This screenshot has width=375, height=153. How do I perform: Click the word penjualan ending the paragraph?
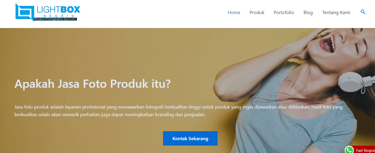pos(195,115)
